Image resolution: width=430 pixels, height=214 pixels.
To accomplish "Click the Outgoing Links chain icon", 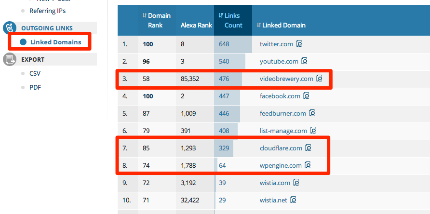I will tap(10, 28).
